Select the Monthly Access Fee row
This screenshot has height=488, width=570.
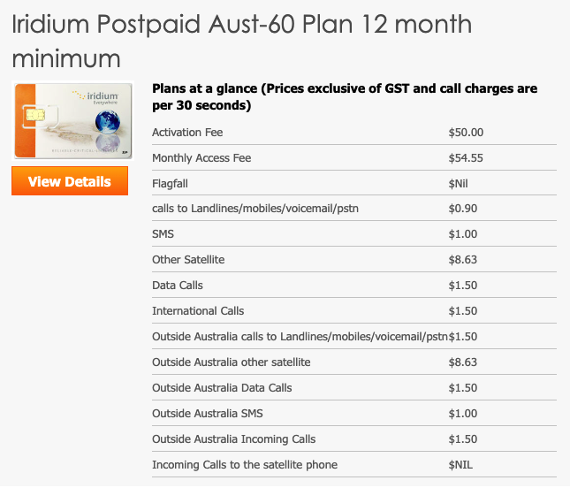pyautogui.click(x=354, y=158)
